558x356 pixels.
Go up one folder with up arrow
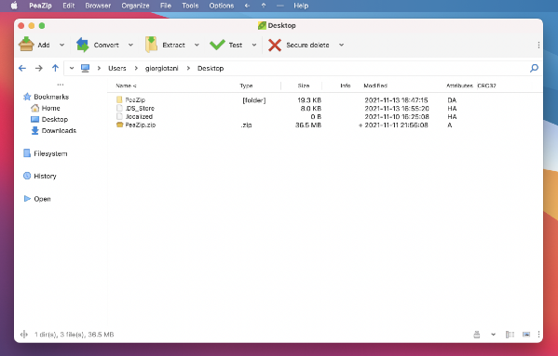(x=55, y=68)
